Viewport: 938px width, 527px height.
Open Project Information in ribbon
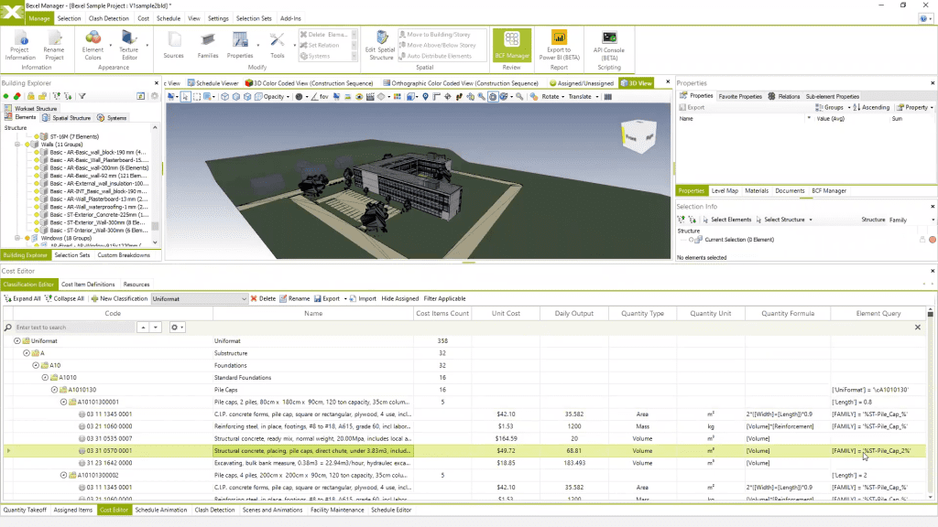20,46
